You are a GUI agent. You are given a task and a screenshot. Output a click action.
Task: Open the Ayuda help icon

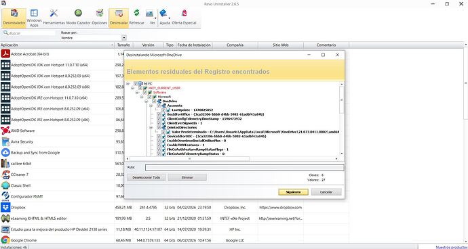pyautogui.click(x=163, y=14)
